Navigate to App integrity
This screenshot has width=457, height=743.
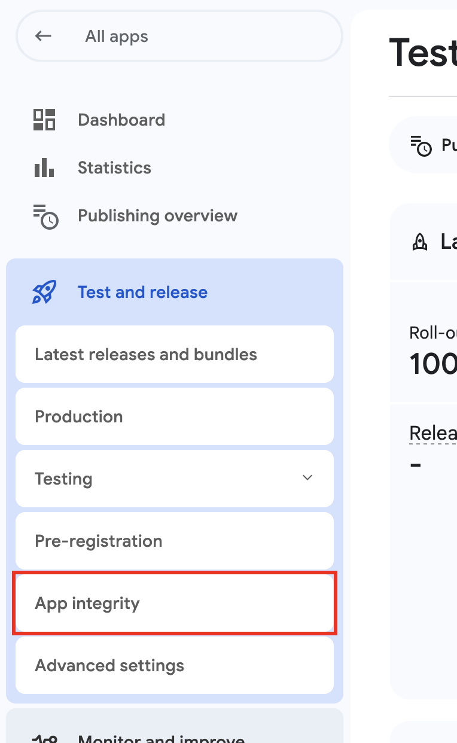click(87, 604)
